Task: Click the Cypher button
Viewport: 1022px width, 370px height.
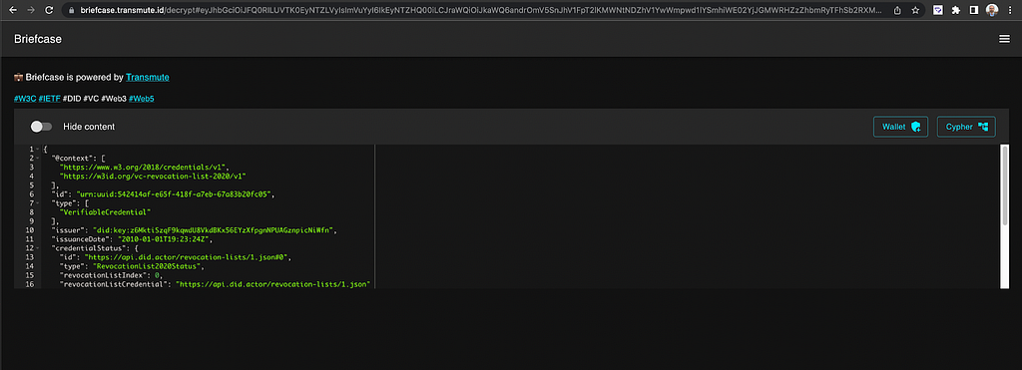Action: point(966,127)
